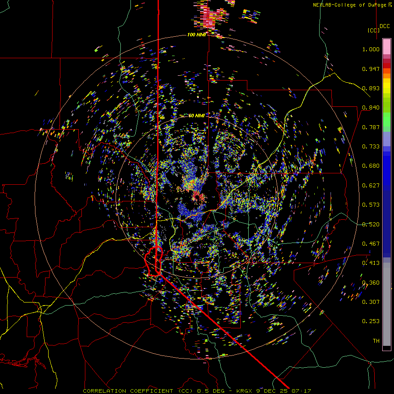Select the 1.000 value on color scale

pos(371,49)
